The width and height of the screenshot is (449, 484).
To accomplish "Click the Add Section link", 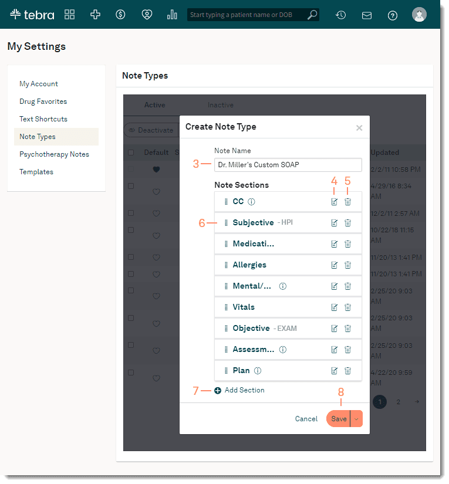I will [244, 391].
